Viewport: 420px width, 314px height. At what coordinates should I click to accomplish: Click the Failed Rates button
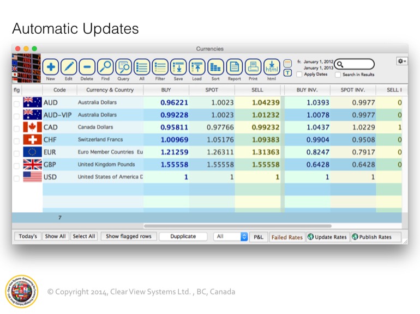pos(287,237)
